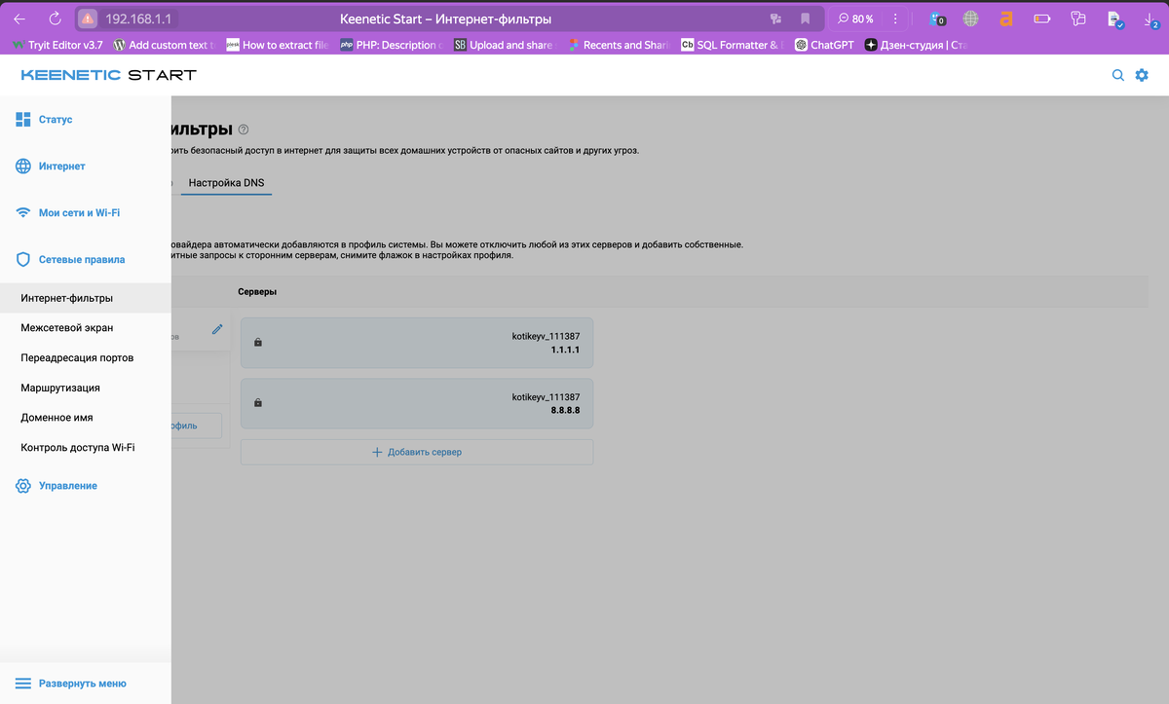Click the Серверы column header
This screenshot has width=1169, height=704.
click(x=258, y=292)
